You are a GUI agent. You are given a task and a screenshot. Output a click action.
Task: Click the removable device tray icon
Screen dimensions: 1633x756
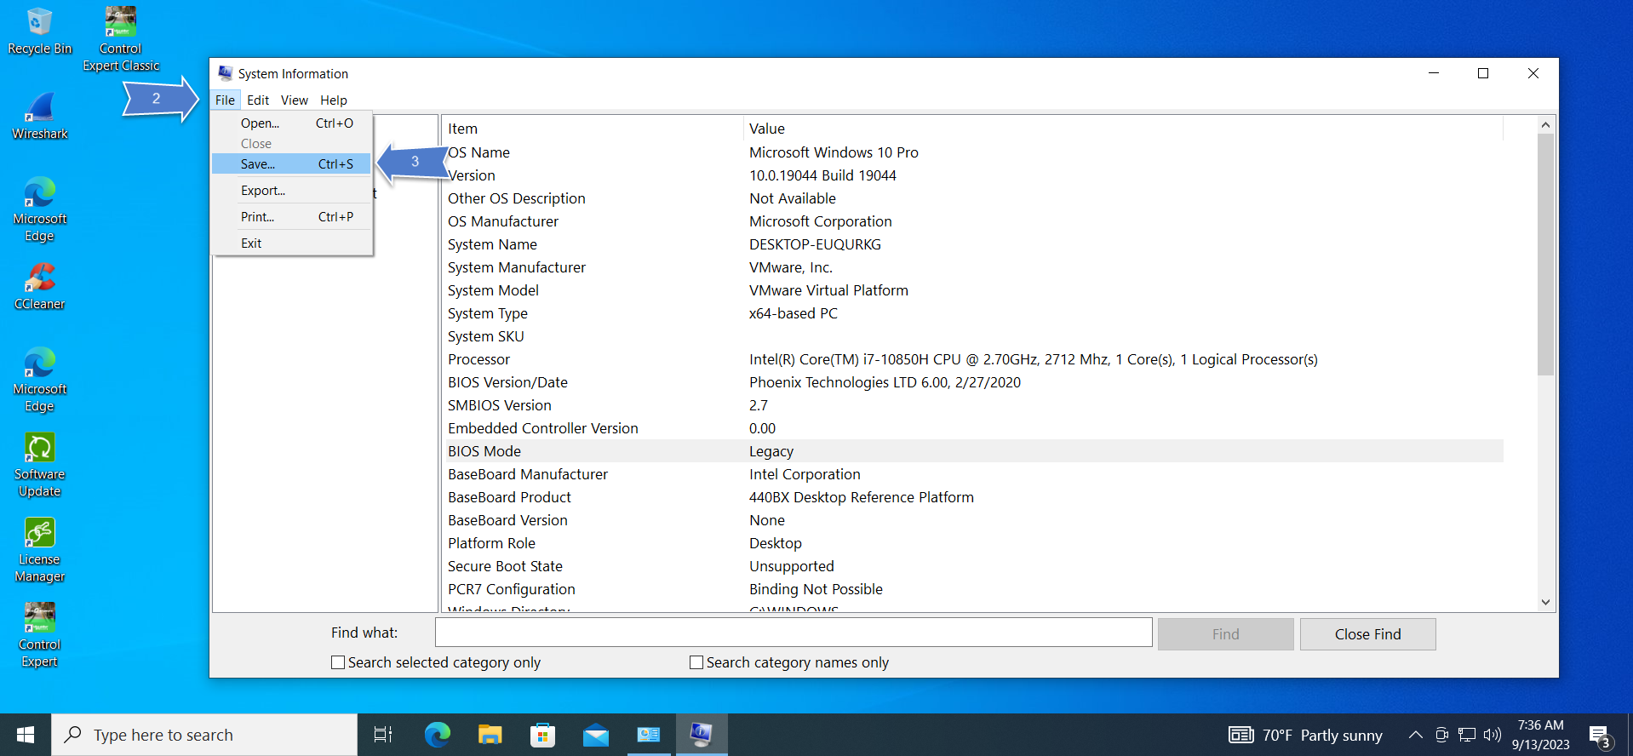pyautogui.click(x=1441, y=735)
